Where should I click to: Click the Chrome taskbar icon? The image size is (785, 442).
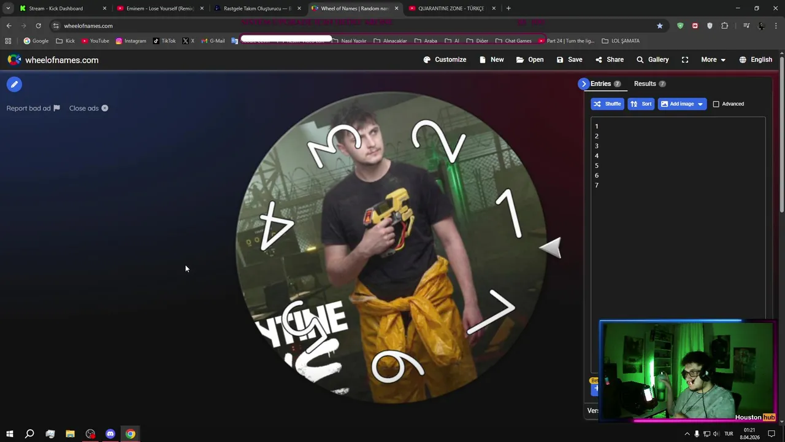coord(131,434)
